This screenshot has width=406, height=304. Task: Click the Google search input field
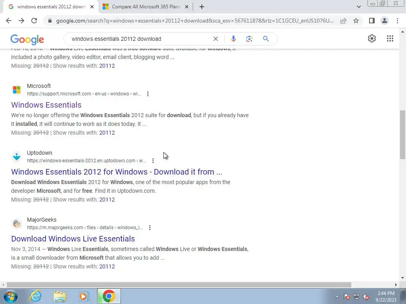140,39
